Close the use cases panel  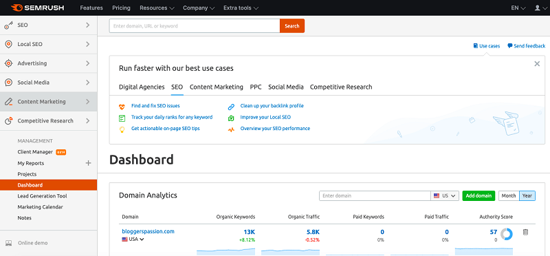[x=537, y=64]
